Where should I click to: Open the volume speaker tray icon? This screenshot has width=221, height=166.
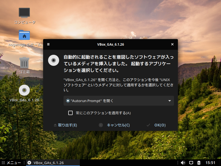pos(183,163)
